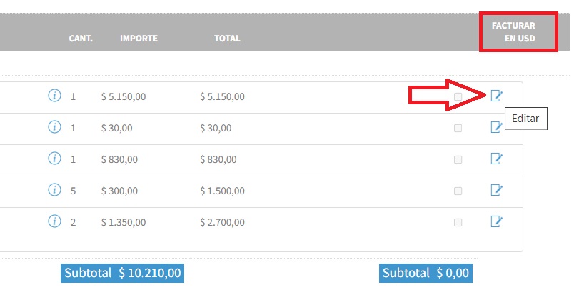Image resolution: width=574 pixels, height=300 pixels.
Task: Check USD billing box for $30,00 row
Action: point(458,128)
